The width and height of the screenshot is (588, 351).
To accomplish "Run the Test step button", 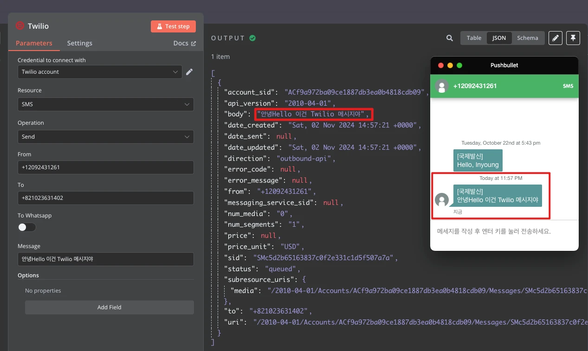I will (173, 26).
